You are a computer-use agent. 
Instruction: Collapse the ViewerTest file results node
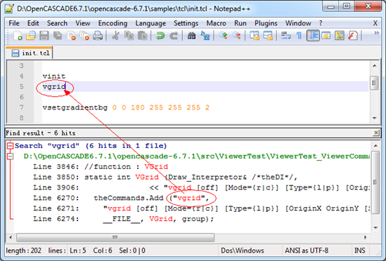coord(10,156)
